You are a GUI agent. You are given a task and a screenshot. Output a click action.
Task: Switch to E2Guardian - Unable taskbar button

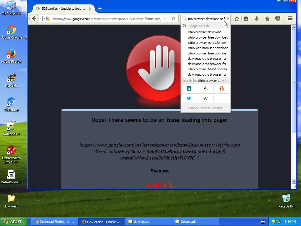tap(101, 222)
